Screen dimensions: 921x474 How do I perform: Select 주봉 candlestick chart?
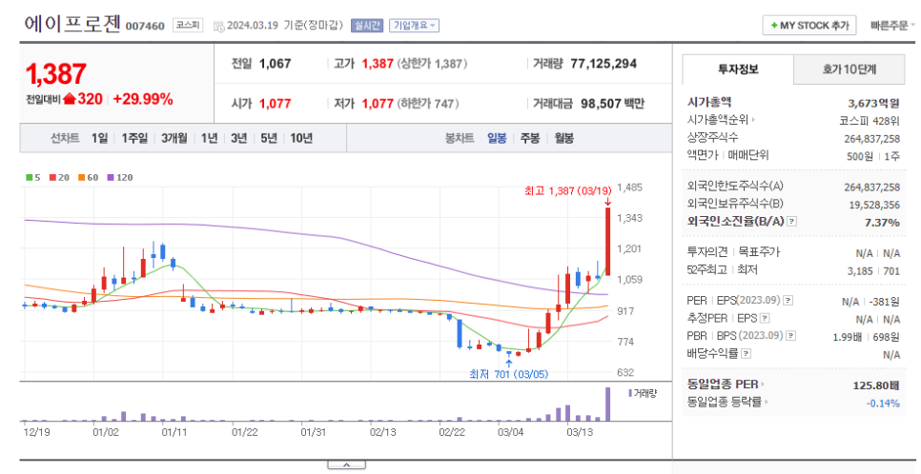(530, 138)
